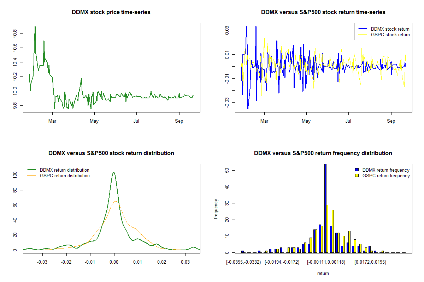Click 'Sep' tick on stock price chart
Image resolution: width=424 pixels, height=282 pixels.
pos(179,121)
